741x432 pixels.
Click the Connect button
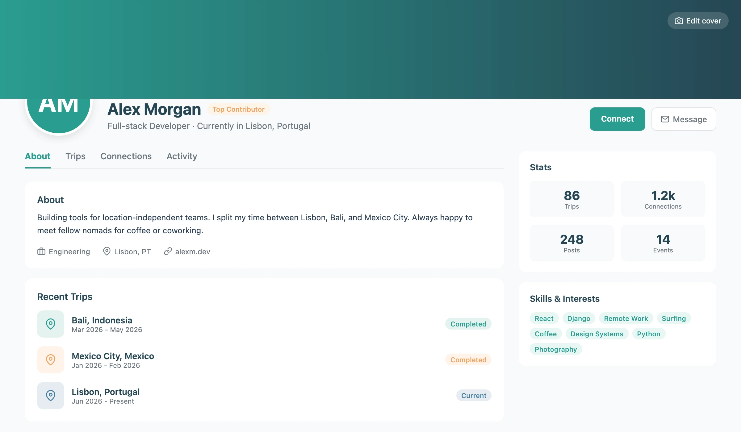tap(617, 119)
